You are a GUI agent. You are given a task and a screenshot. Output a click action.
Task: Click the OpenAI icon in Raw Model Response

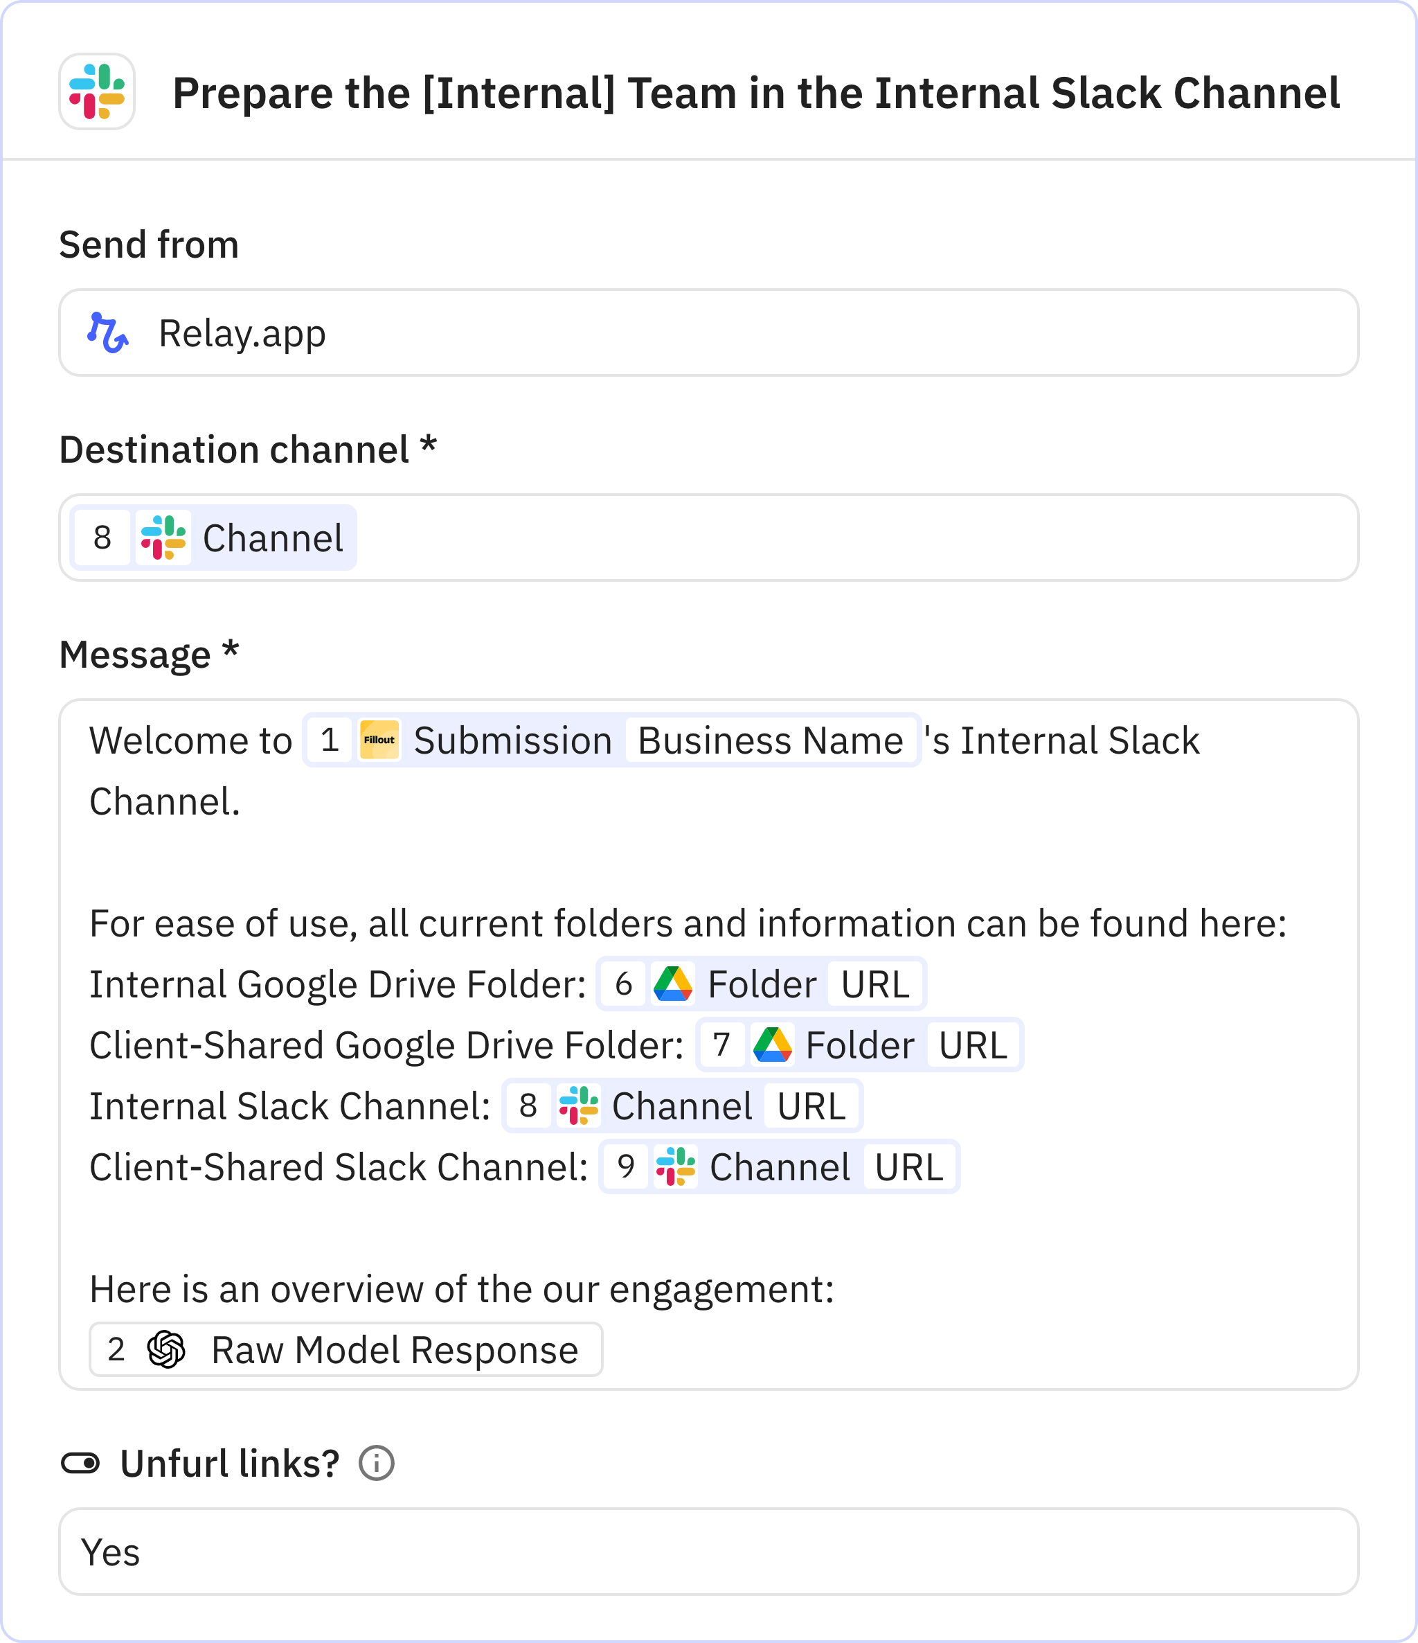tap(166, 1349)
